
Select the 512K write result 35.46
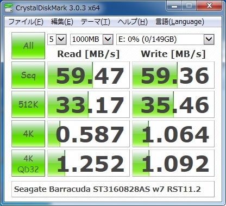pos(173,104)
